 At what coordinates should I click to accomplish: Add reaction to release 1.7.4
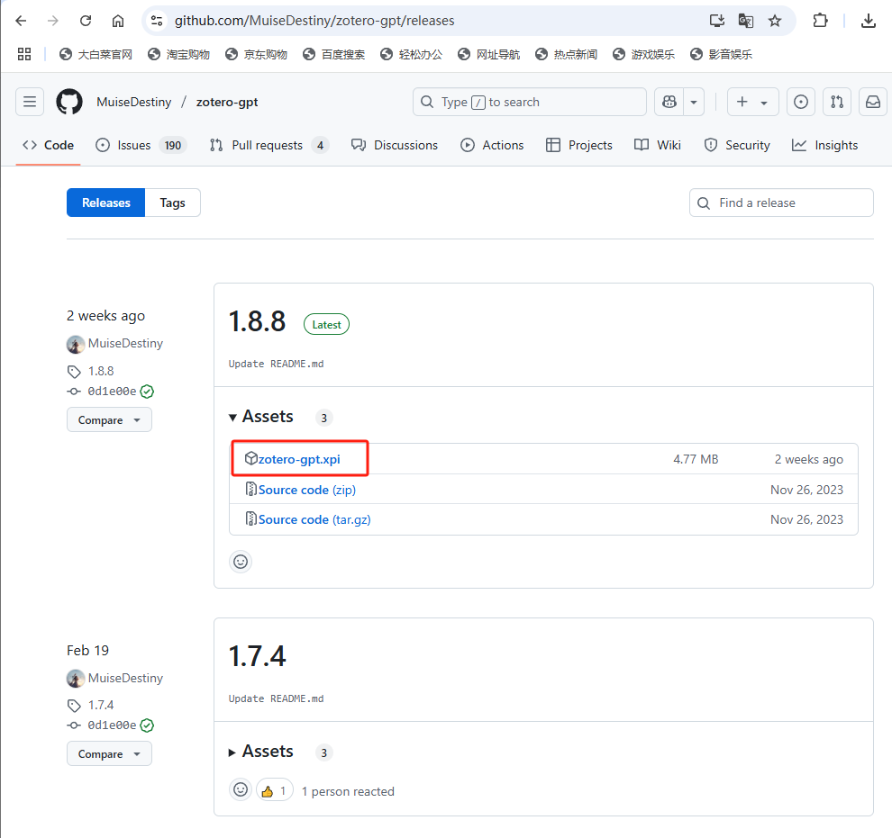pos(241,789)
